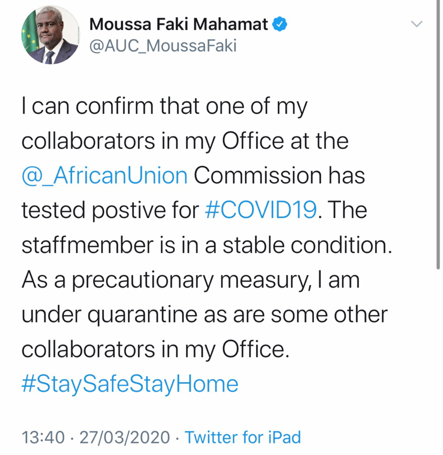Open the tweet options chevron menu

pos(416,24)
